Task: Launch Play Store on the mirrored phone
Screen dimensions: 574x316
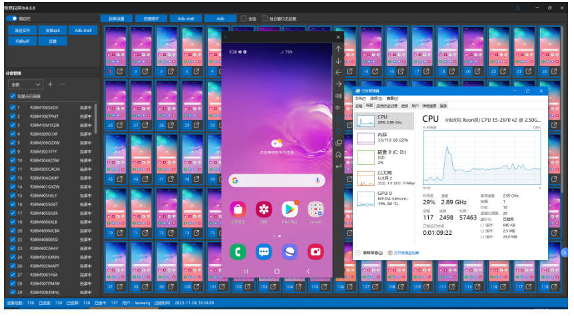Action: (x=290, y=209)
